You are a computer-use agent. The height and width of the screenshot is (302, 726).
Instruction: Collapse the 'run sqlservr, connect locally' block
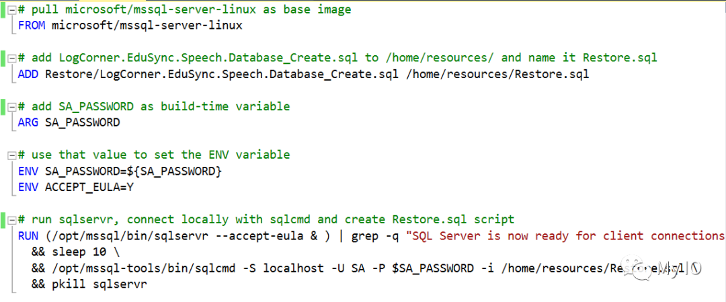(x=12, y=219)
